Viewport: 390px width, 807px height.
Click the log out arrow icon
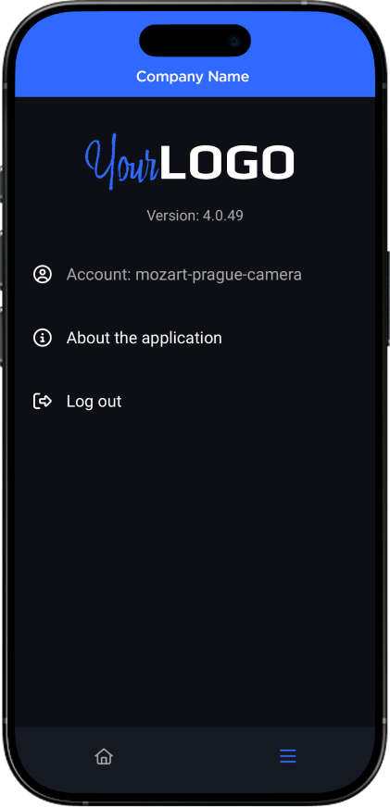point(43,401)
